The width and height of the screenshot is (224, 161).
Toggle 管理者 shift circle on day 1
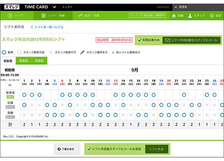coord(24,95)
